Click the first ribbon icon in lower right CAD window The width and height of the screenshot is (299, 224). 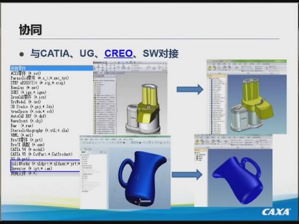coord(197,142)
